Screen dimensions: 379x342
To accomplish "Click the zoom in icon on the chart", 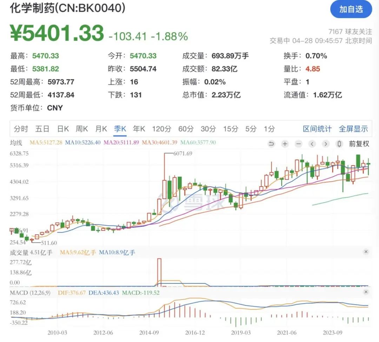I will (x=285, y=144).
